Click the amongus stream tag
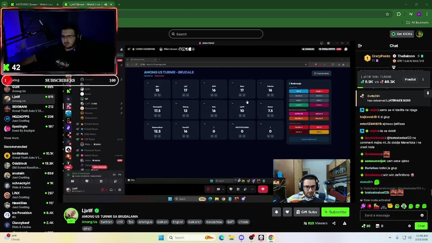This screenshot has width=432, height=243. pyautogui.click(x=145, y=222)
